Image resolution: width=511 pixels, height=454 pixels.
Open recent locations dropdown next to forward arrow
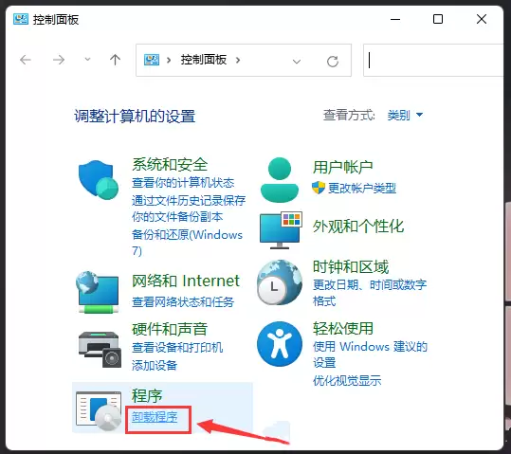[x=87, y=60]
